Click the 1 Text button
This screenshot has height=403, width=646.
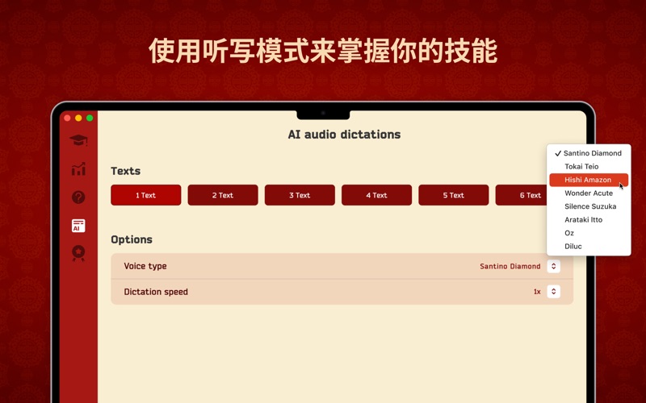pos(145,195)
